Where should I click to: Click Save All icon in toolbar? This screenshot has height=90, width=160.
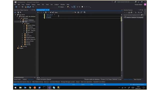pyautogui.click(x=30, y=7)
